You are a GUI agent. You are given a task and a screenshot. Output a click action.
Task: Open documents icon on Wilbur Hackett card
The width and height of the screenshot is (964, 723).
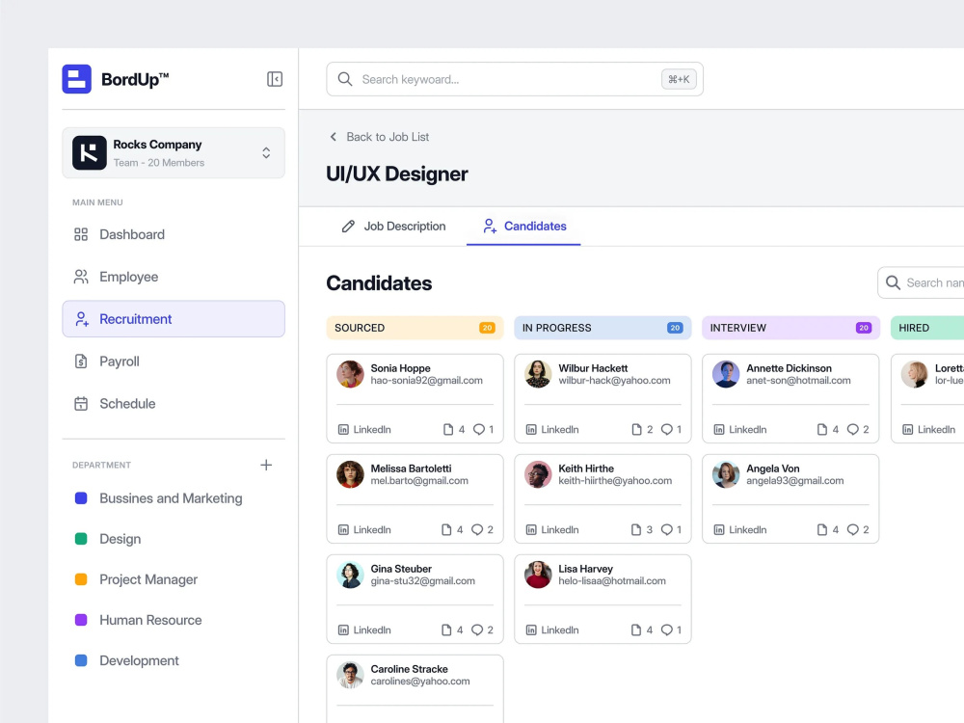(637, 429)
